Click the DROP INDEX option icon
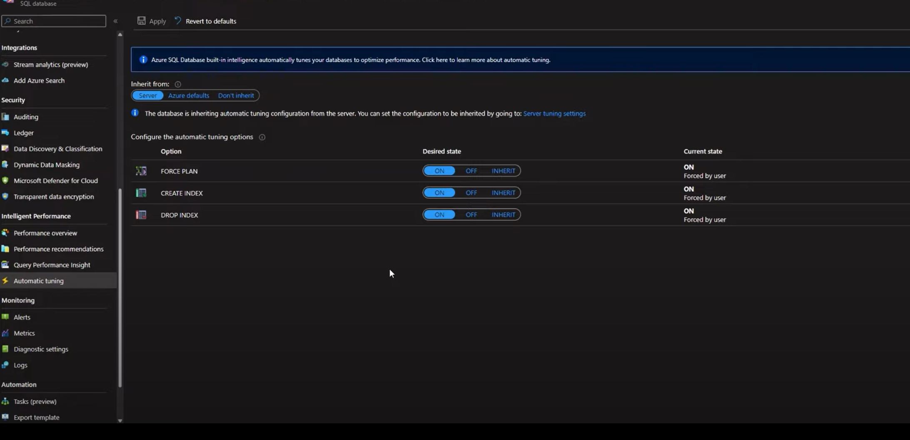This screenshot has height=440, width=910. 141,215
